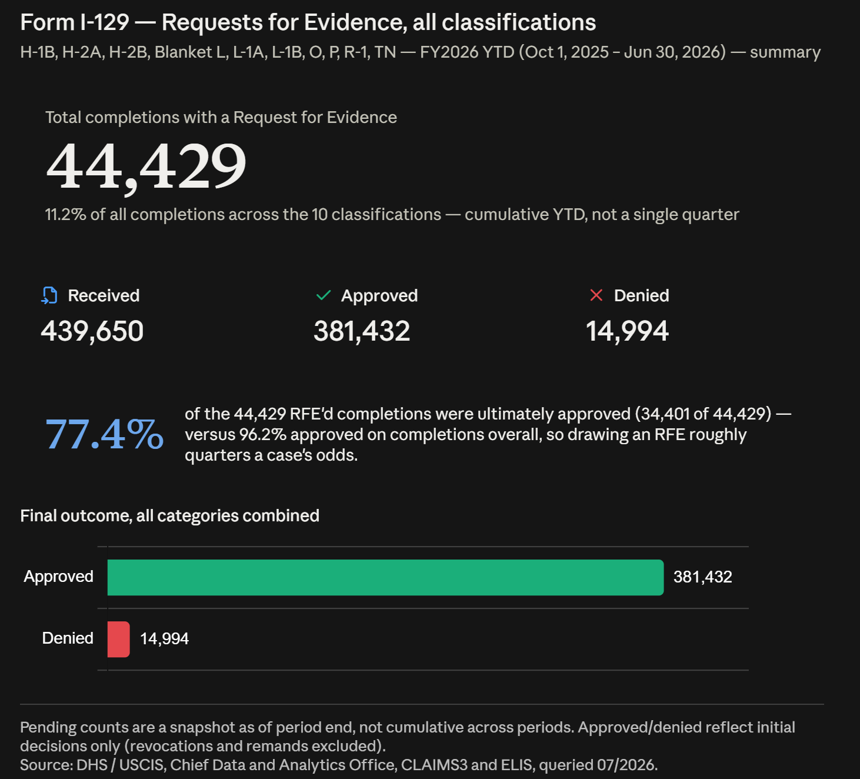Click the Denied axis label in chart

[x=68, y=638]
